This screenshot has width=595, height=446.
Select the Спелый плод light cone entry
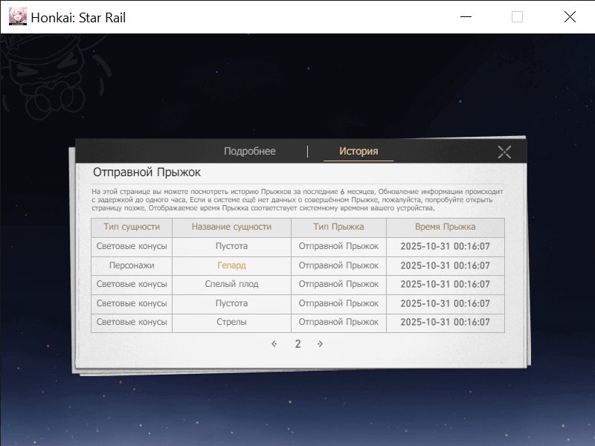point(231,284)
